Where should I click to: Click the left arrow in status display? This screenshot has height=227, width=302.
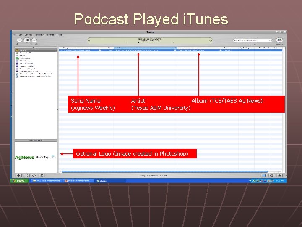[x=89, y=40]
